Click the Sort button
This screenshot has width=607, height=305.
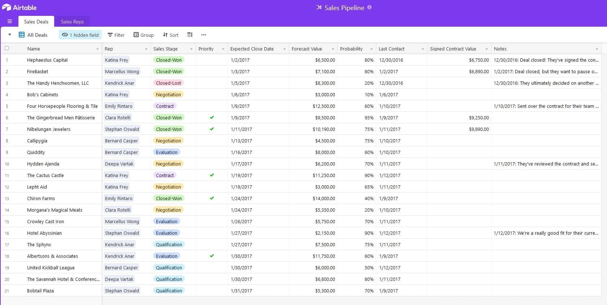tap(171, 35)
